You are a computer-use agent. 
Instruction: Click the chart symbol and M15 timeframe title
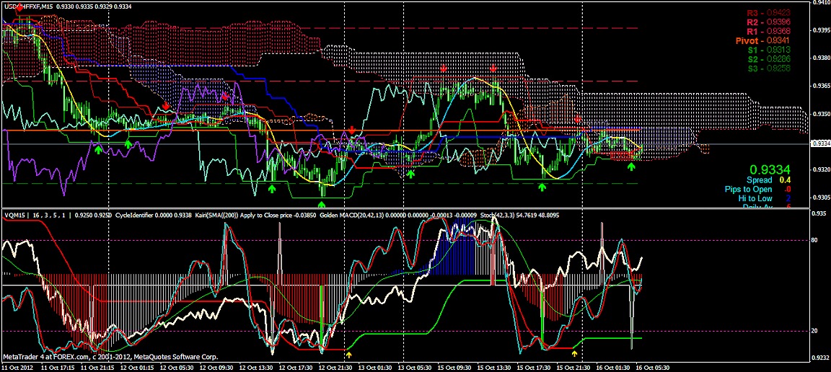(28, 6)
